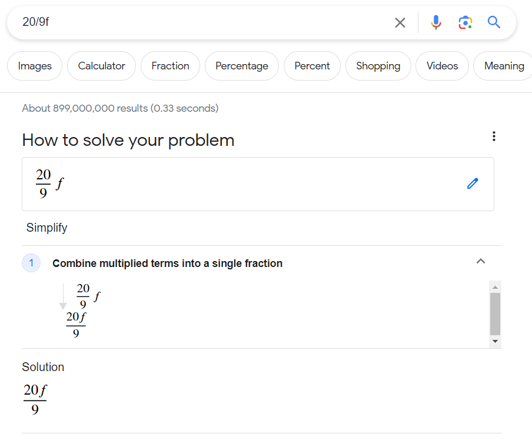
Task: Start voice search with microphone icon
Action: pyautogui.click(x=436, y=22)
